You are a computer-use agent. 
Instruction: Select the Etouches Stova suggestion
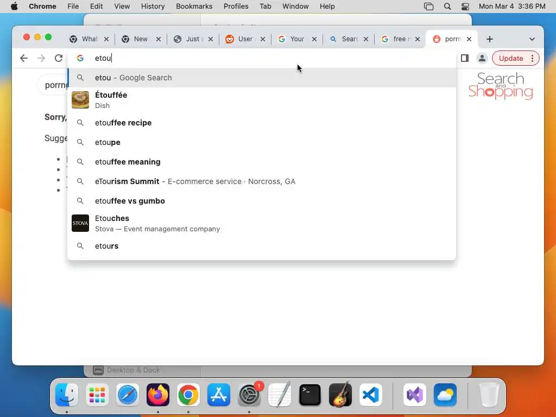pos(262,223)
